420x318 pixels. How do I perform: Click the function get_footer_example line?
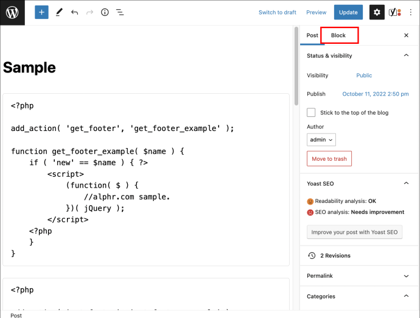coord(97,151)
